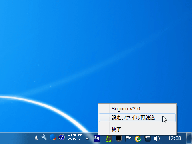Open the network connection tray icon
Screen dimensions: 192x144
[x=148, y=138]
